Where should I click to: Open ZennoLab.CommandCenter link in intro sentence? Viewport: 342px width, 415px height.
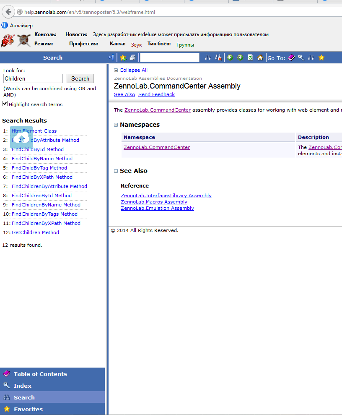pos(158,110)
